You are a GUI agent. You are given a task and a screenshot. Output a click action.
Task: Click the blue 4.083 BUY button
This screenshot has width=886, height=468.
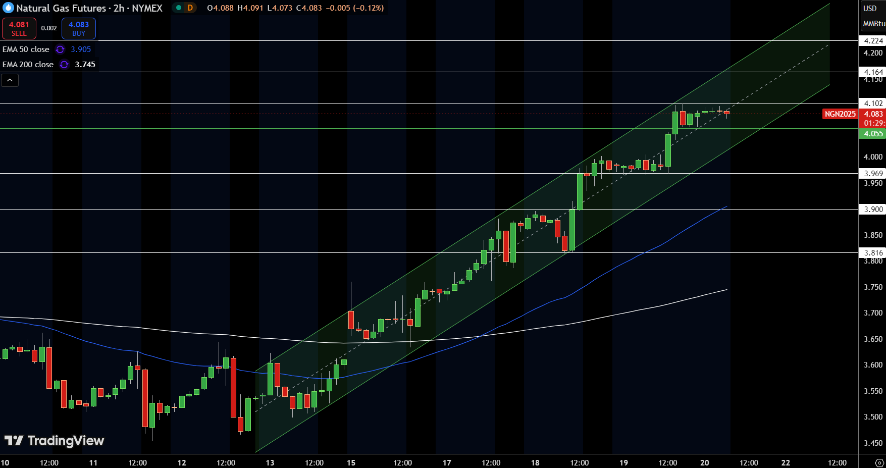(x=79, y=29)
